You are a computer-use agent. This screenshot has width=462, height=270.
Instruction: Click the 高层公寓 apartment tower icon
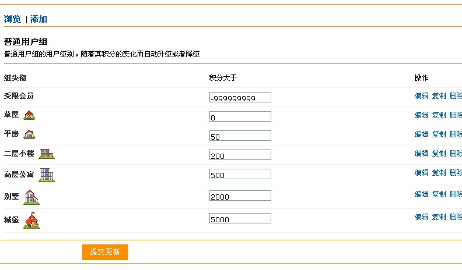tap(47, 175)
